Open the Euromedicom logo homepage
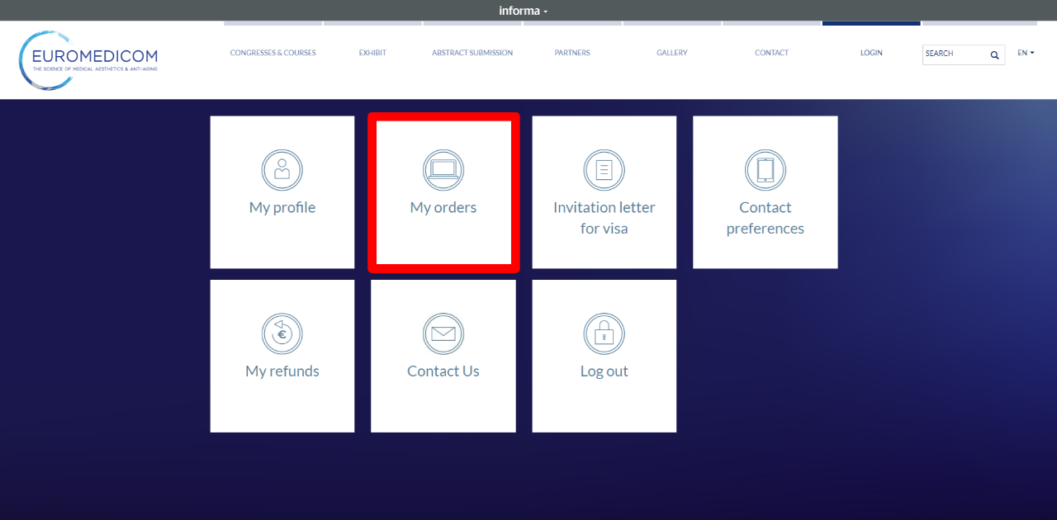 click(x=88, y=59)
